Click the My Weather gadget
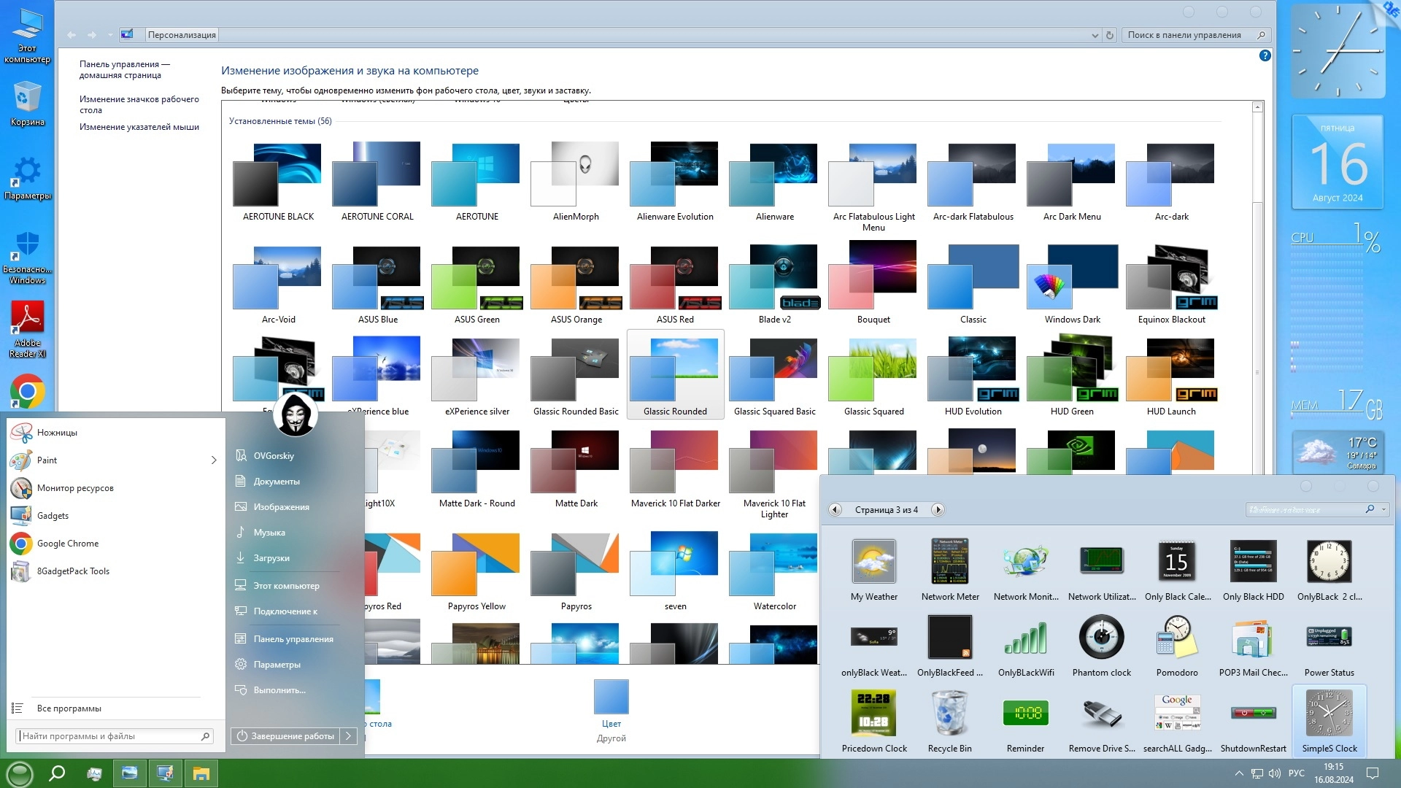 click(873, 562)
